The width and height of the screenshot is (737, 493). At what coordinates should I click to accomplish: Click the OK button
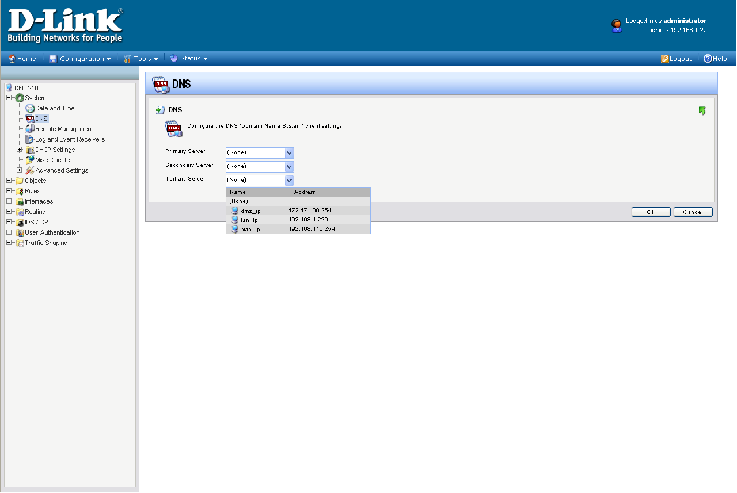point(651,212)
